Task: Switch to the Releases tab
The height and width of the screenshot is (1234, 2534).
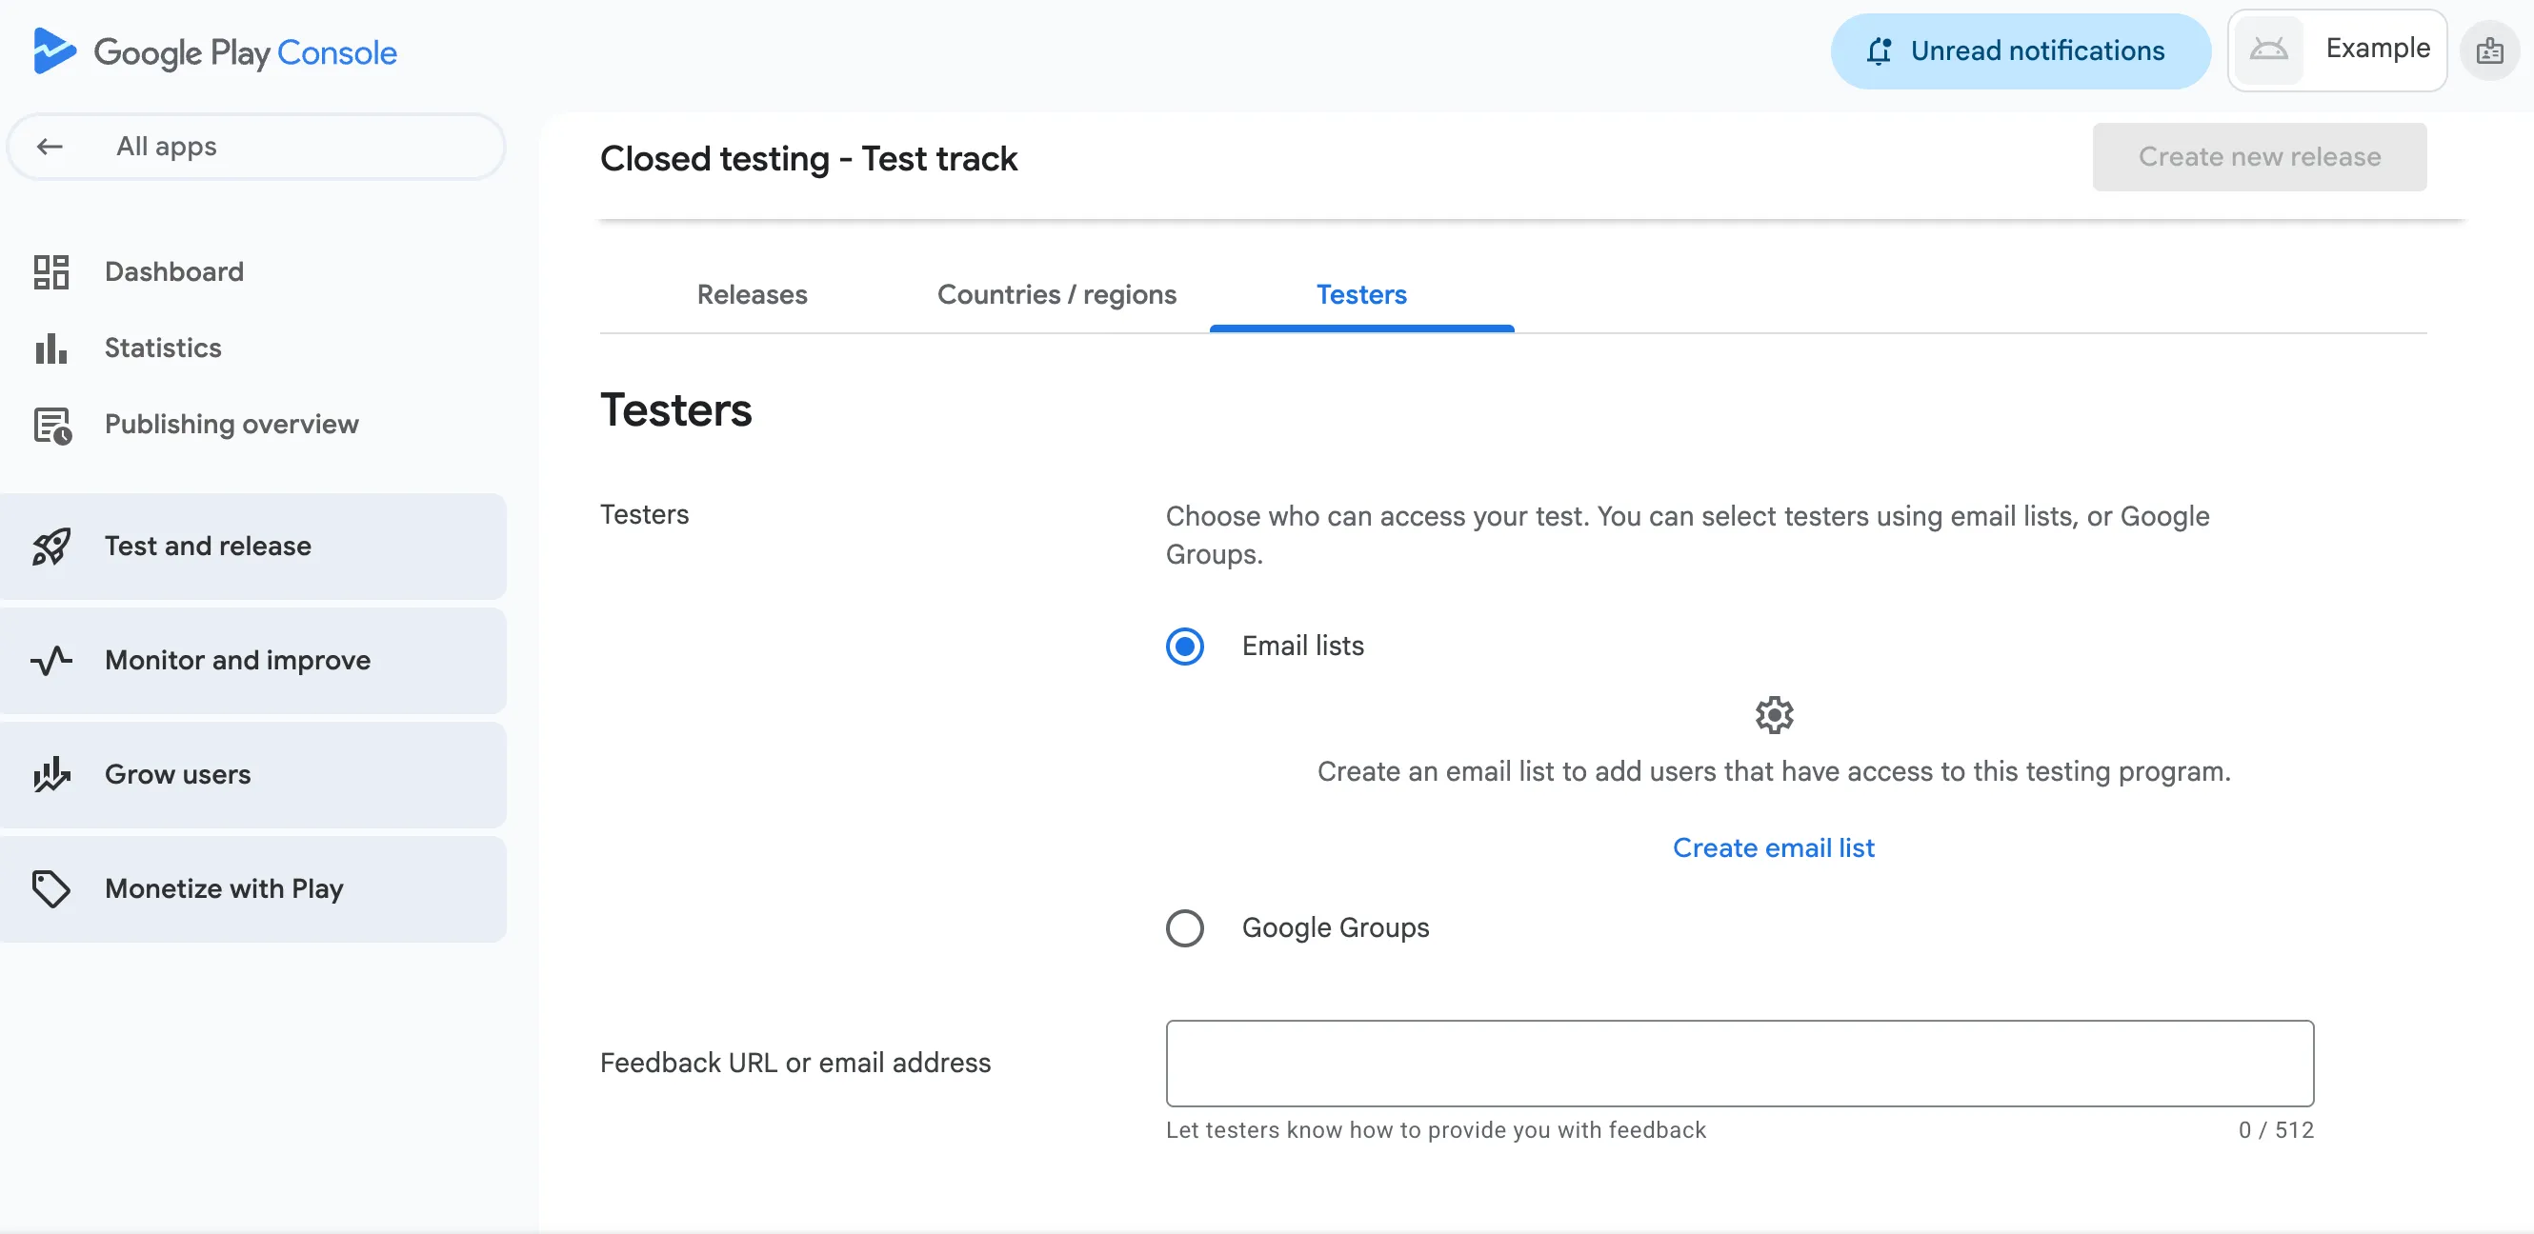Action: tap(752, 294)
